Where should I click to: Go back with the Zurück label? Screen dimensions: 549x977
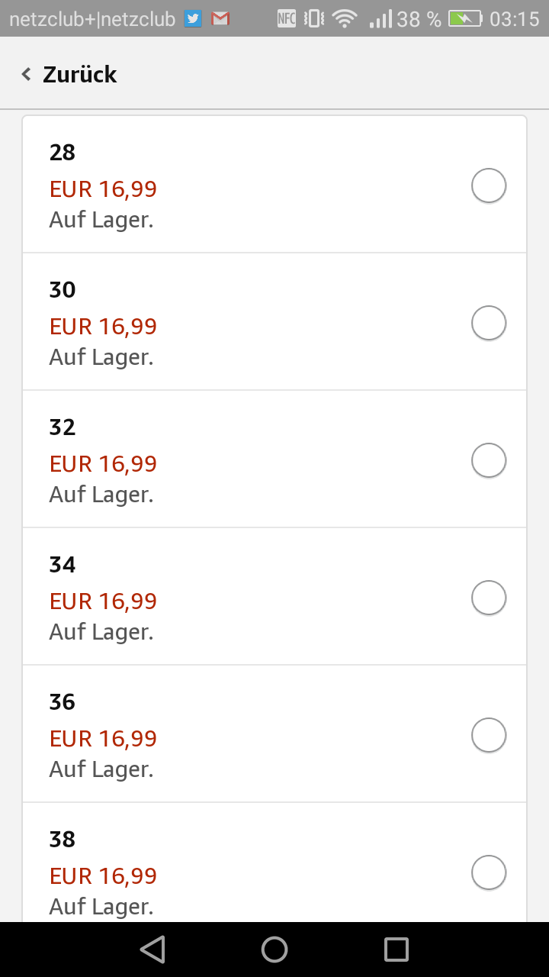tap(79, 74)
